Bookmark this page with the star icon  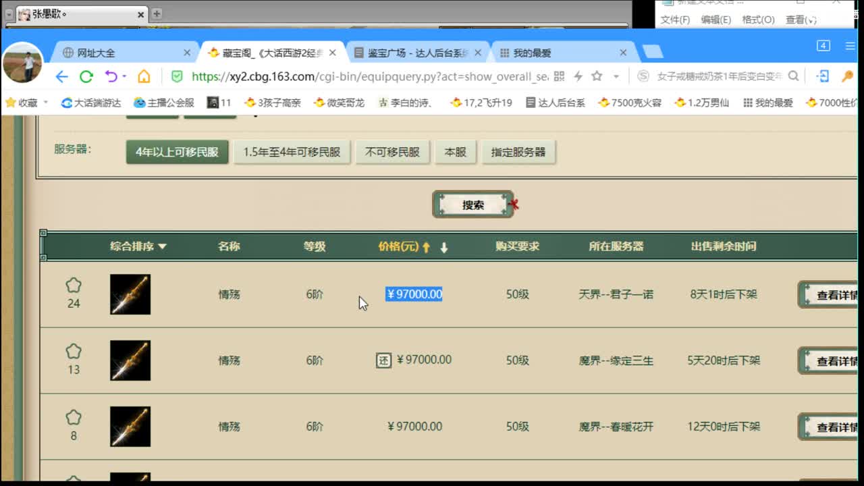[x=597, y=76]
